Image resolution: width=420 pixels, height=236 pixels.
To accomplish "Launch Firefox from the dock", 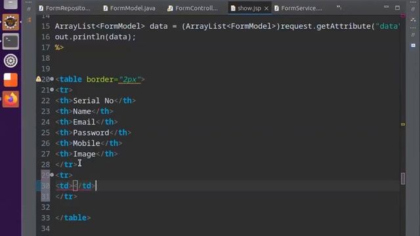I will pos(10,99).
